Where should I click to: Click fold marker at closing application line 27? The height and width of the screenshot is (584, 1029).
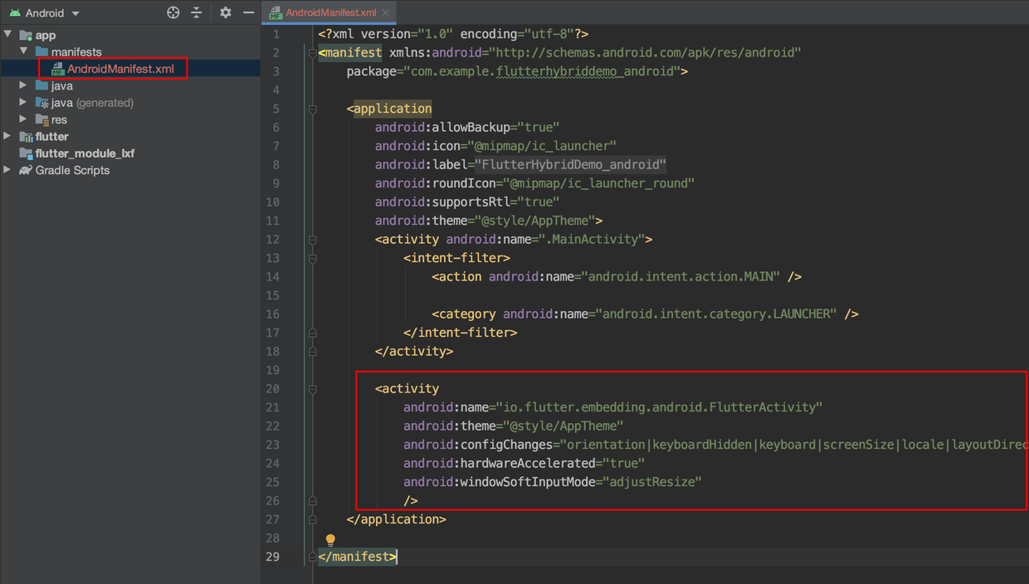click(x=313, y=519)
